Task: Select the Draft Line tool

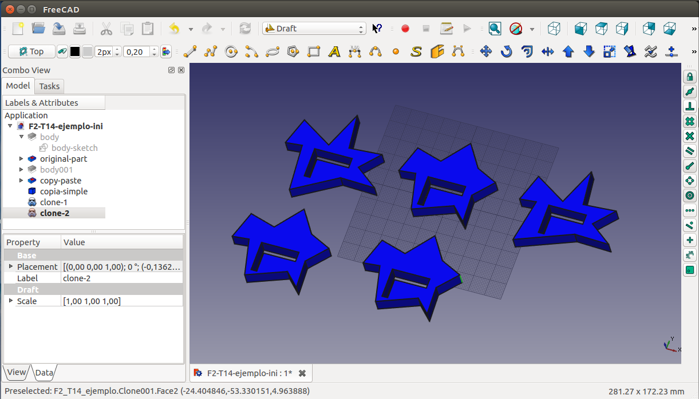Action: (190, 52)
